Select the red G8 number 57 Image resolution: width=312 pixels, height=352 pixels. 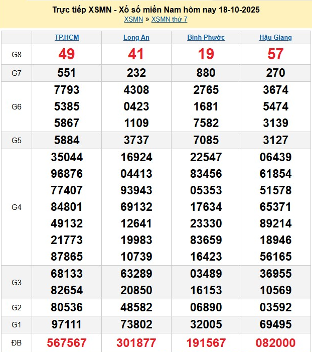(x=275, y=54)
